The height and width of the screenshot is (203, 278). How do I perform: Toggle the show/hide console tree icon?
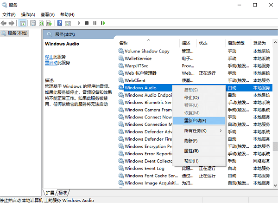tap(23, 23)
